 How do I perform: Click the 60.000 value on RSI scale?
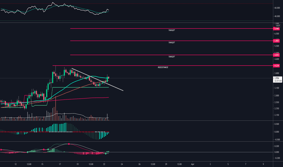(277, 8)
